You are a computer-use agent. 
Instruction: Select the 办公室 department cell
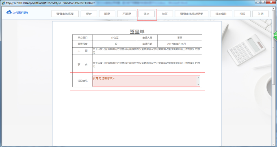pos(115,38)
